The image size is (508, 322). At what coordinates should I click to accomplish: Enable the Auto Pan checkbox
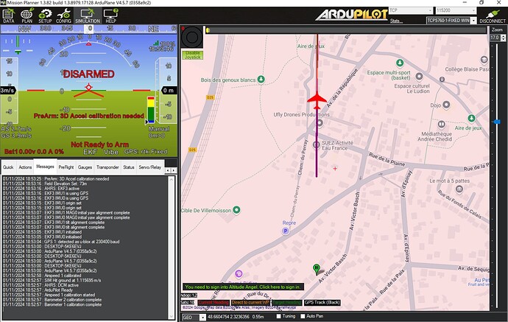pos(303,316)
